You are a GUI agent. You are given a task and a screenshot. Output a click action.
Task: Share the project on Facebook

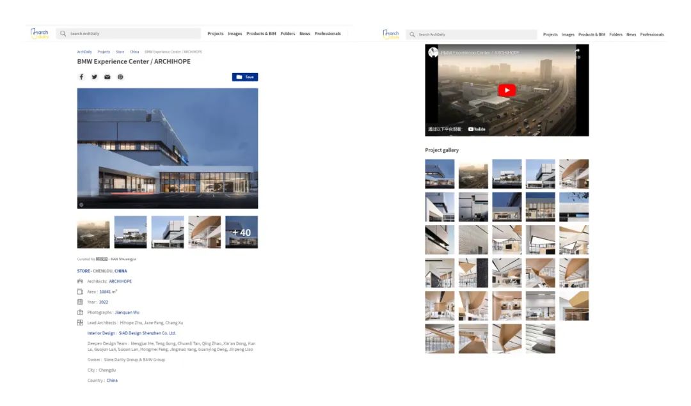[81, 77]
